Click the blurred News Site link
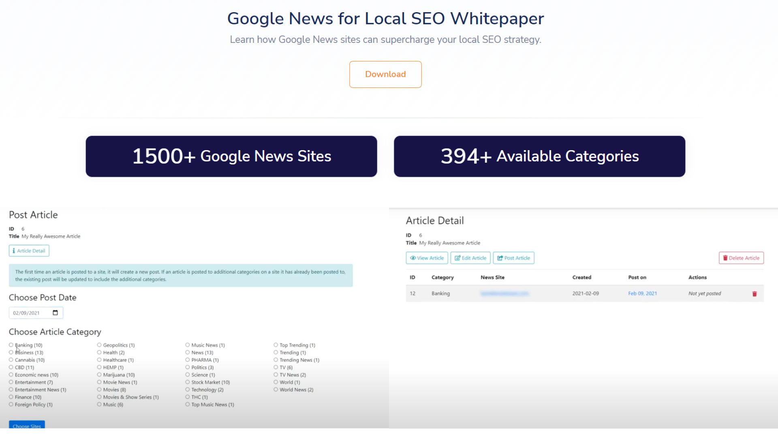This screenshot has height=437, width=778. (x=504, y=294)
